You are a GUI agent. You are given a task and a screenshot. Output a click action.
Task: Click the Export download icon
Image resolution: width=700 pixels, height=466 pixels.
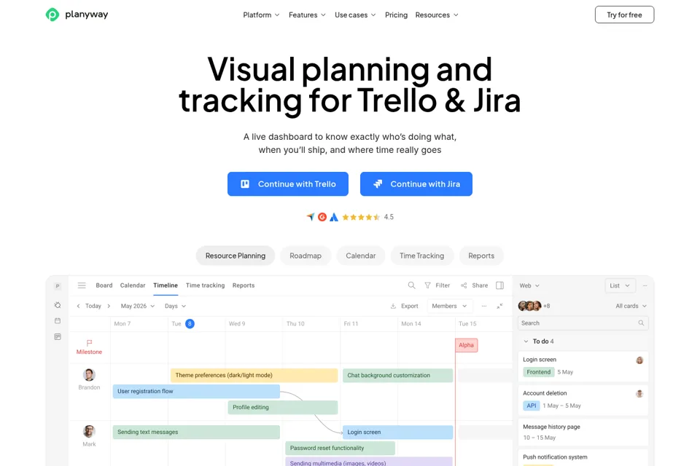(393, 306)
